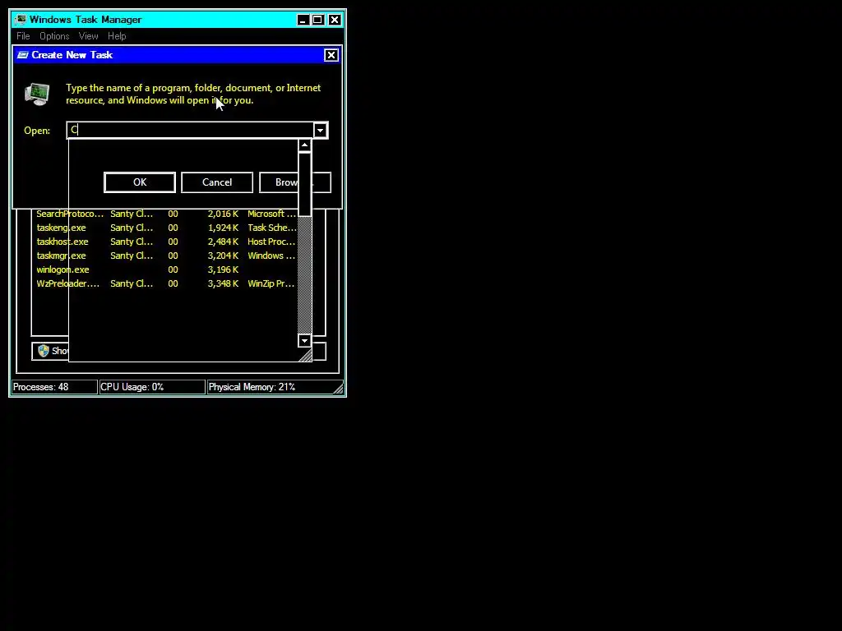Click the Task Sche... description cell
842x631 pixels.
[x=271, y=228]
